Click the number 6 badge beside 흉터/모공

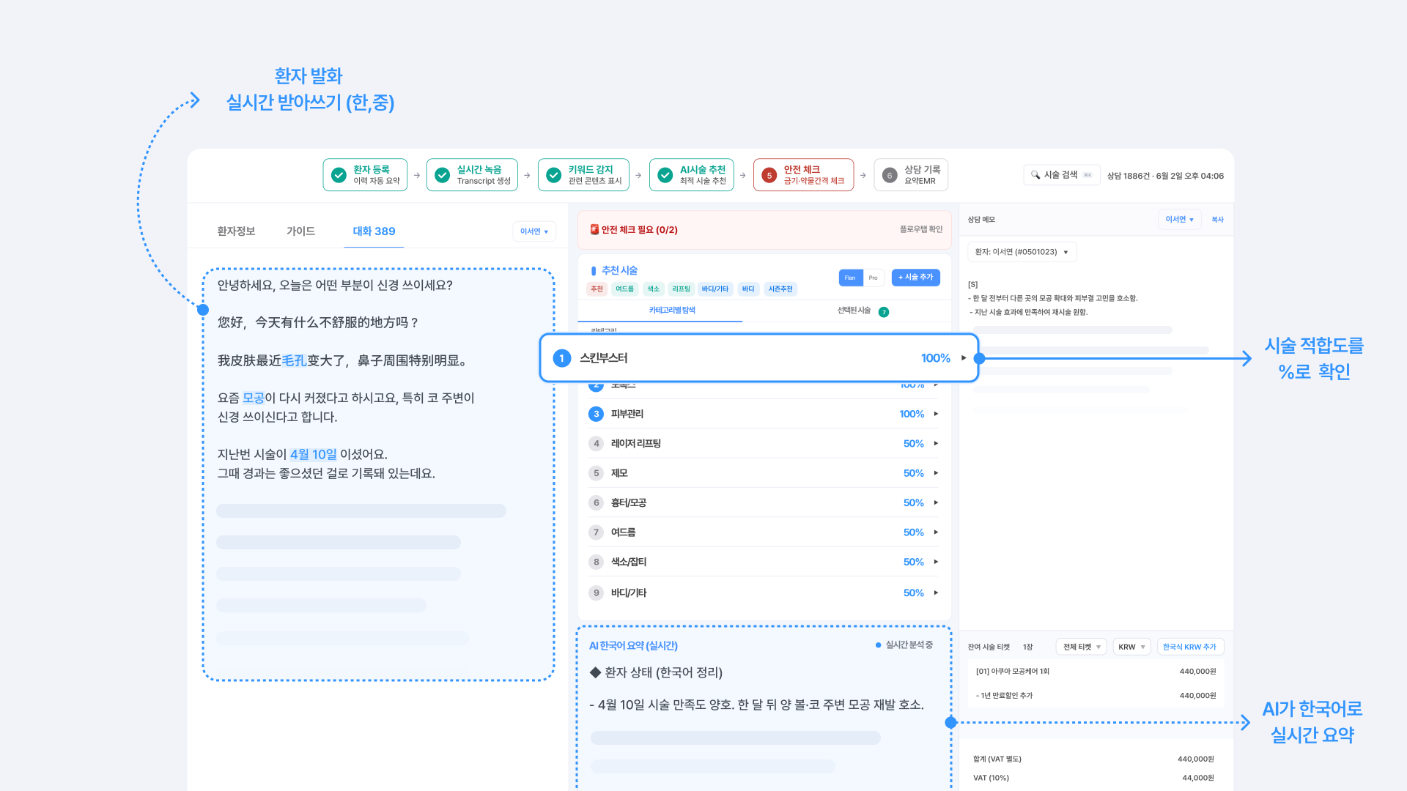coord(597,502)
